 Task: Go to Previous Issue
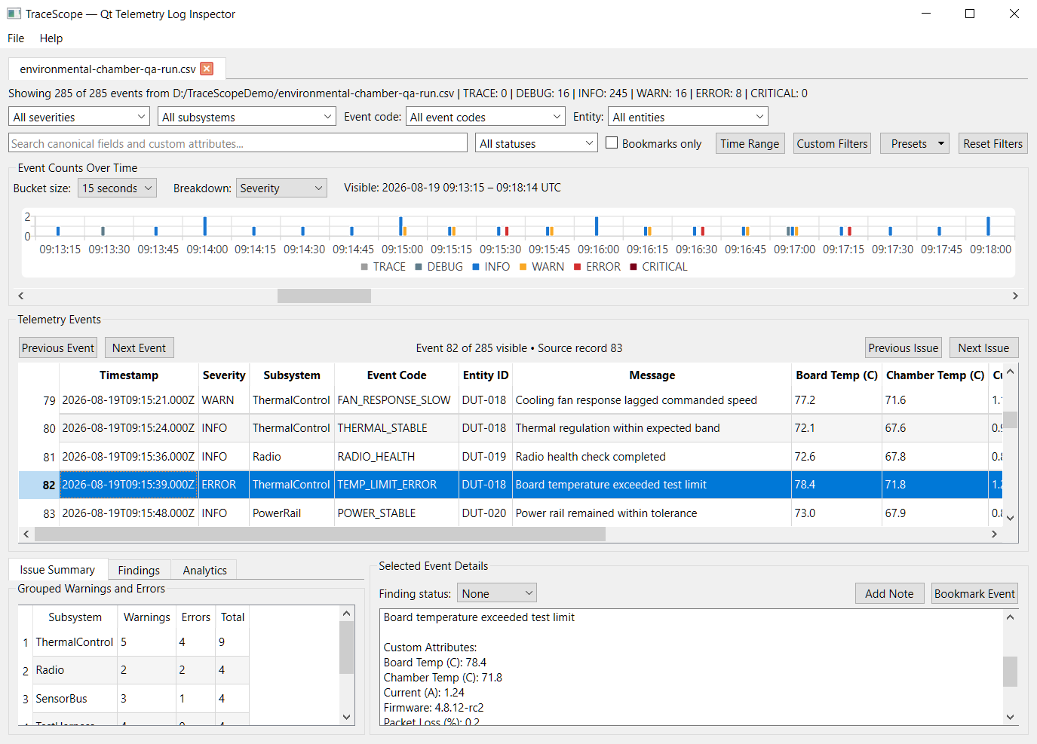click(903, 348)
